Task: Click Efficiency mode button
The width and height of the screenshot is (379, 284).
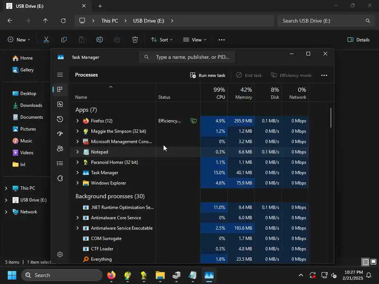Action: coord(291,75)
